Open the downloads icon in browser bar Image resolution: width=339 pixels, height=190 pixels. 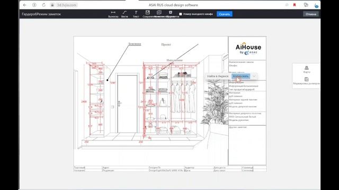(316, 5)
